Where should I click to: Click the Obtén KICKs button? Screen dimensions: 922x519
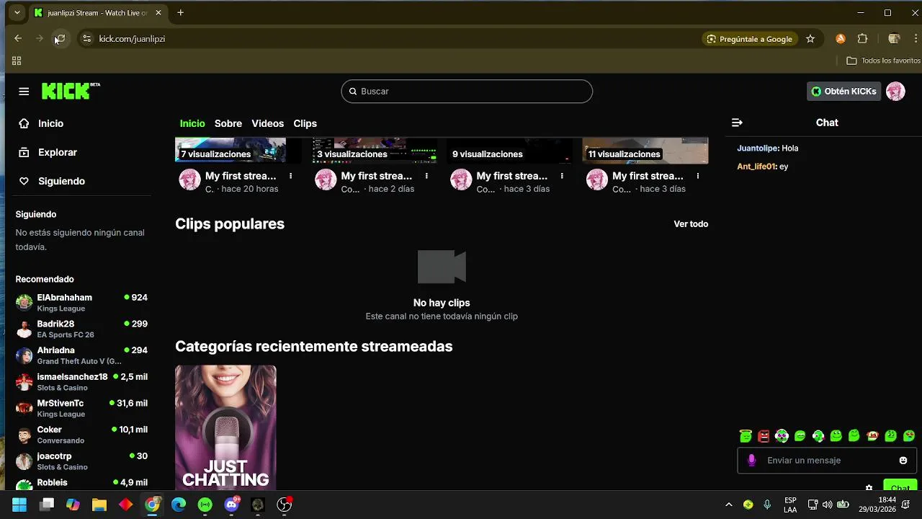(x=843, y=92)
